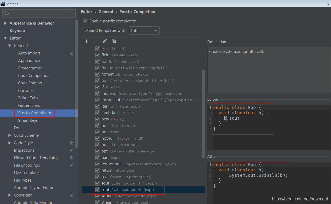
Task: Toggle the serr template checkbox
Action: coord(98,177)
